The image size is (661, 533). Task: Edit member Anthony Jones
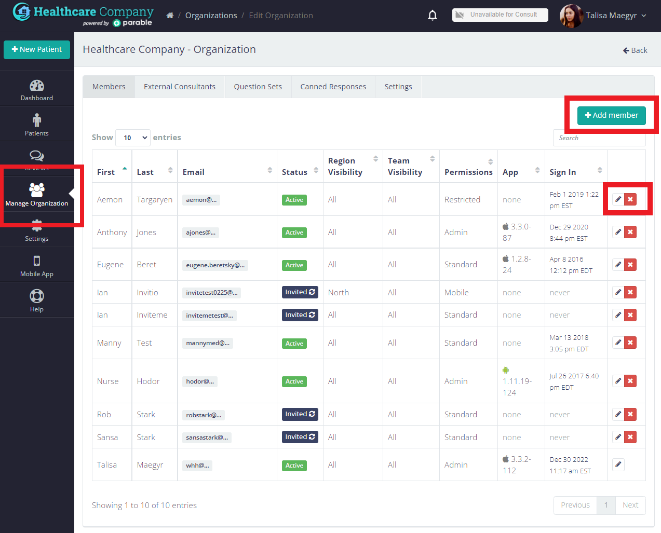point(618,232)
